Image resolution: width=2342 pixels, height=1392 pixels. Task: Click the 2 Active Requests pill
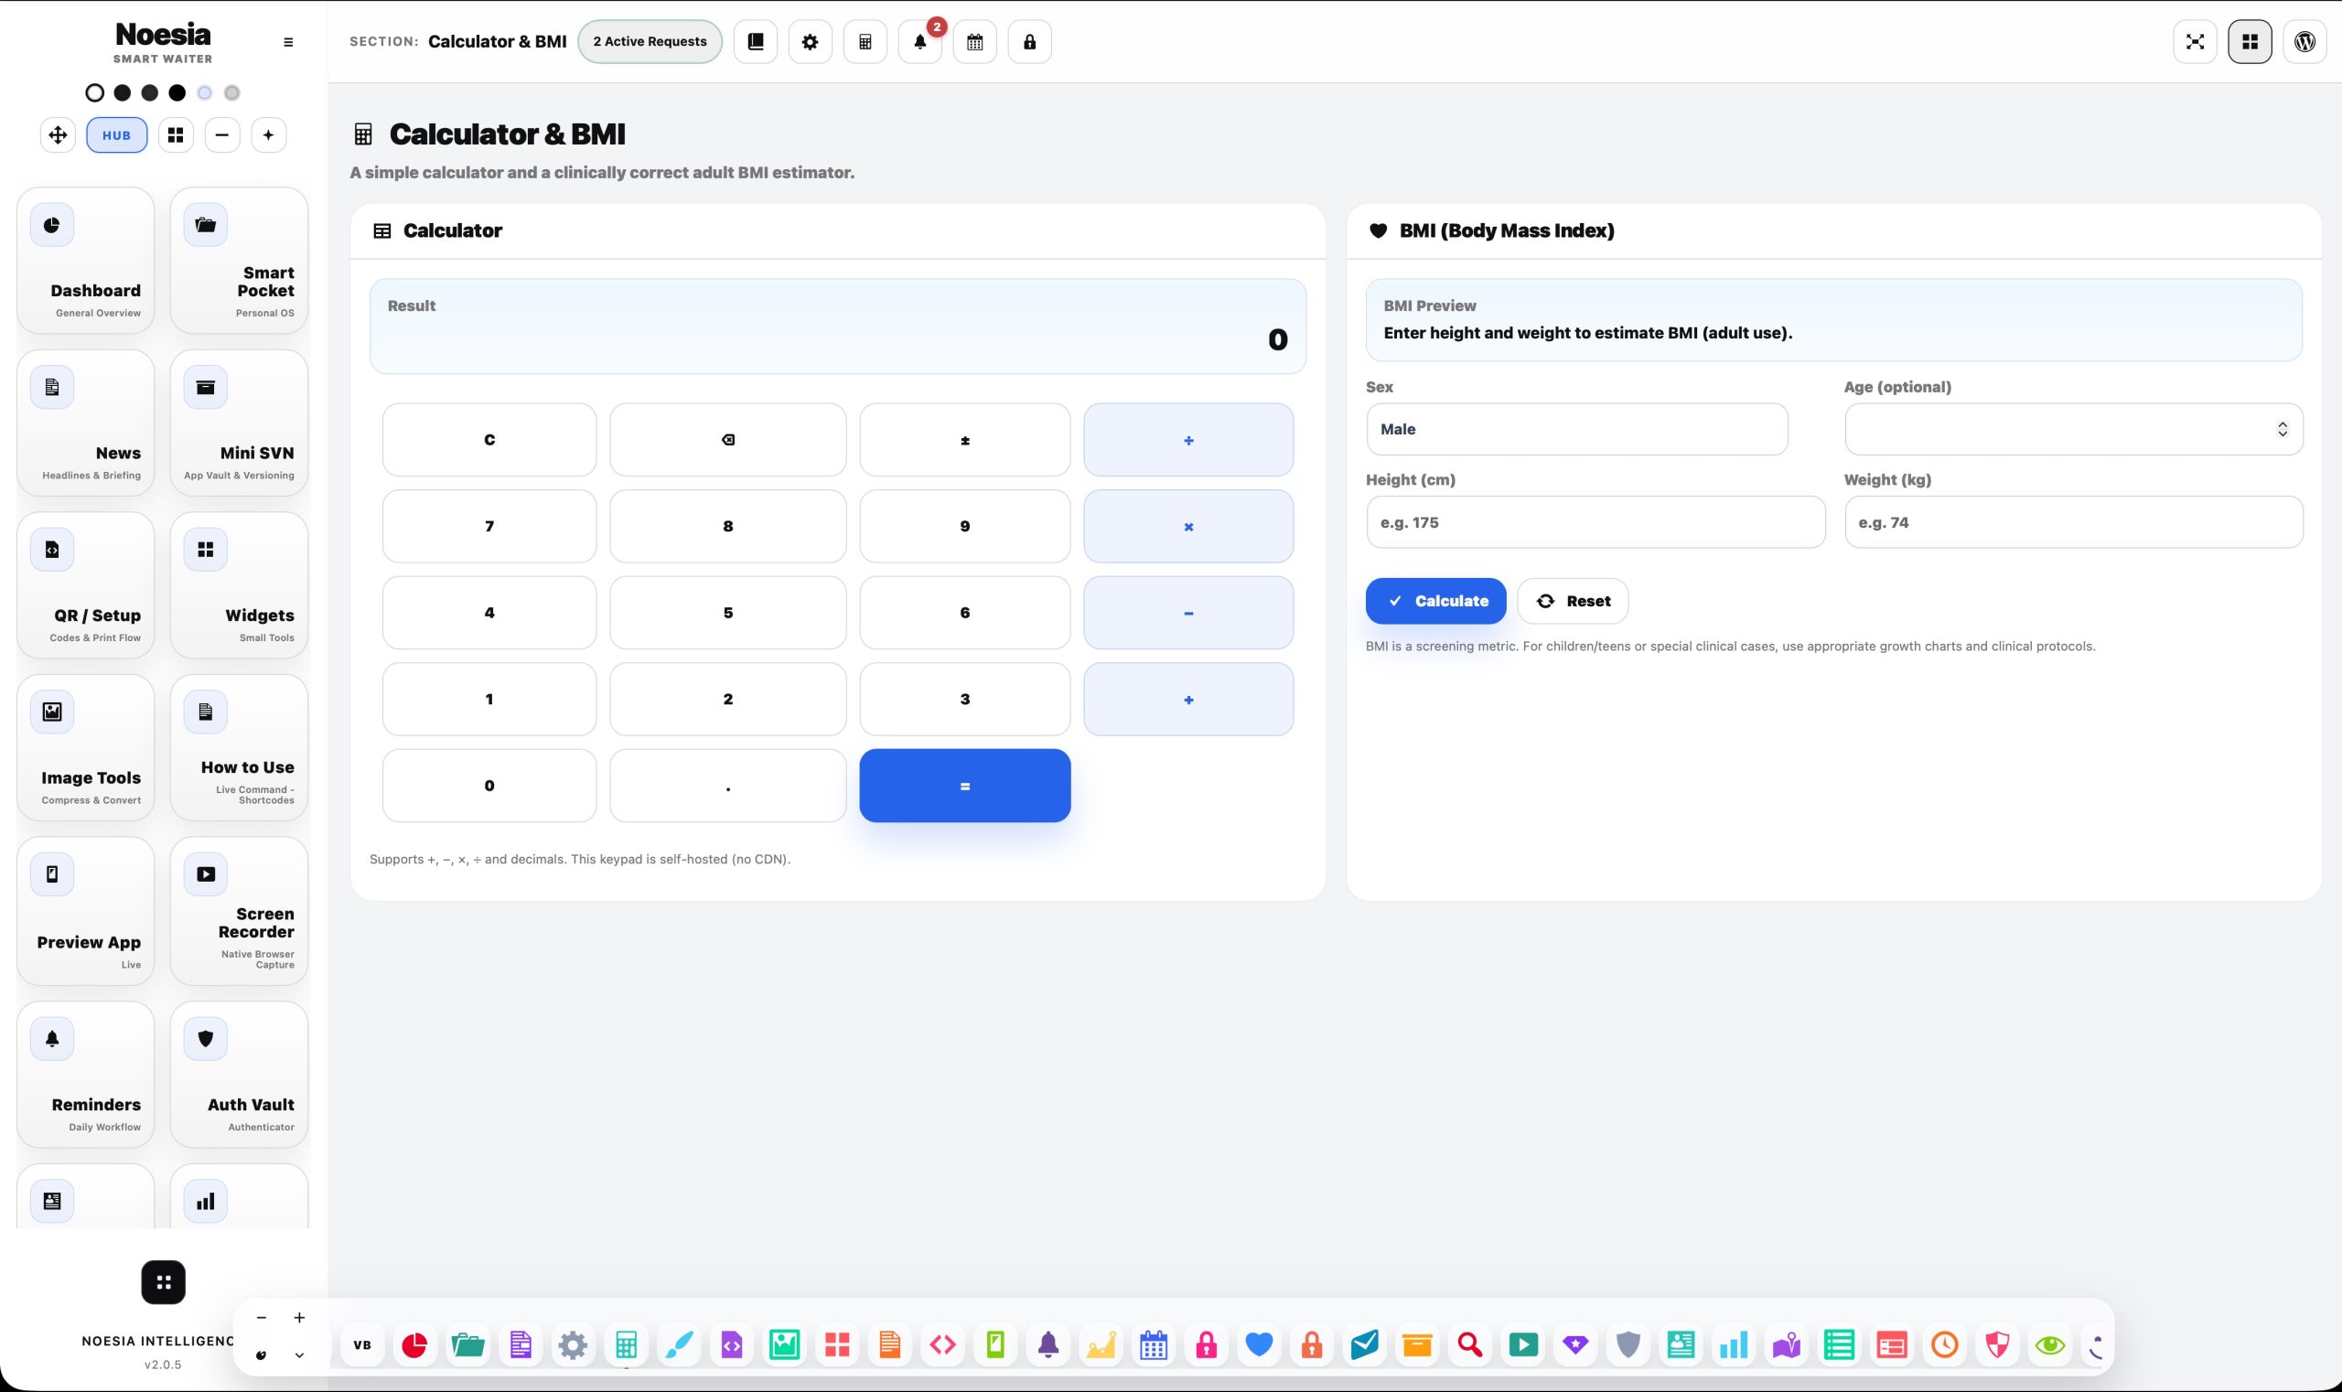tap(650, 41)
